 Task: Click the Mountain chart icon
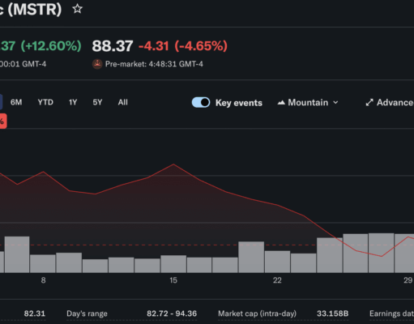(281, 103)
